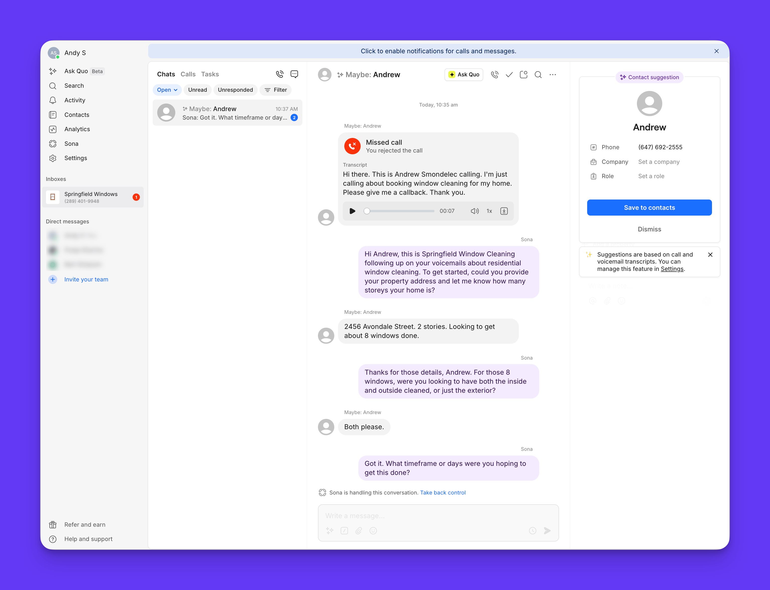Open more options ellipsis menu
Image resolution: width=770 pixels, height=590 pixels.
(x=553, y=74)
